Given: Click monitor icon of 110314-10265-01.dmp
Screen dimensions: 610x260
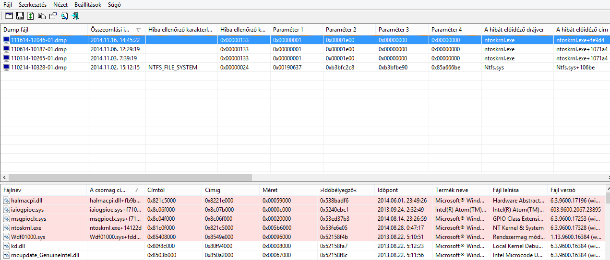Looking at the screenshot, I should [x=6, y=58].
